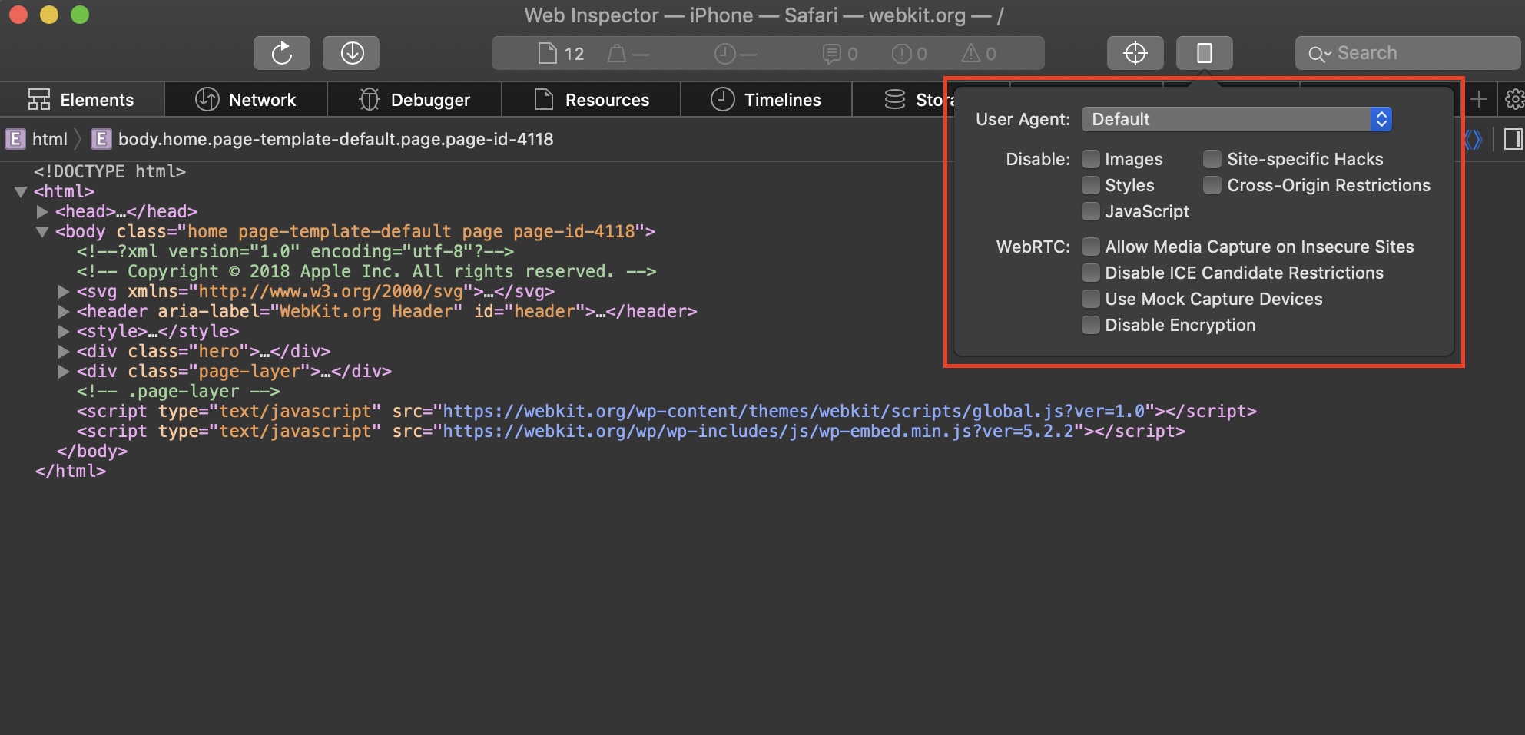This screenshot has height=735, width=1525.
Task: Expand the div class page-layer node
Action: (64, 372)
